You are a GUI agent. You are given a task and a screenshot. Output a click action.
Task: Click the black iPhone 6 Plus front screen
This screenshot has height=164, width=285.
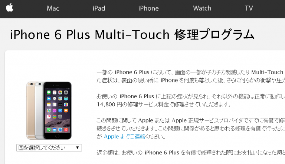(58, 110)
